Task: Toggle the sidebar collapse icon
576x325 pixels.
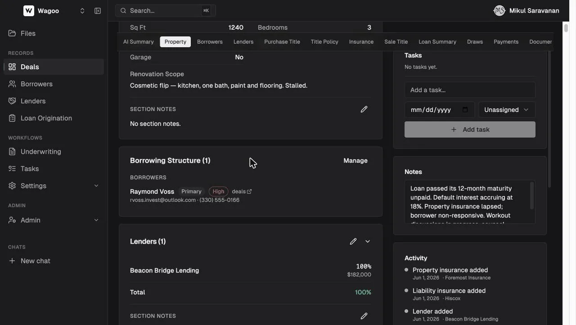Action: tap(98, 11)
